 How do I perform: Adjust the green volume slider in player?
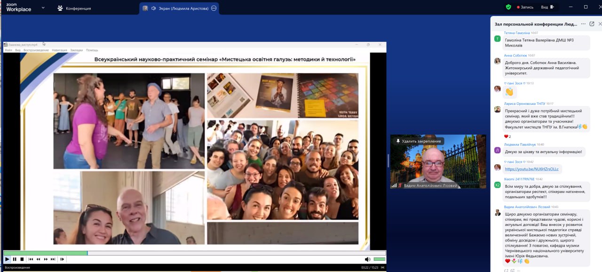point(379,259)
